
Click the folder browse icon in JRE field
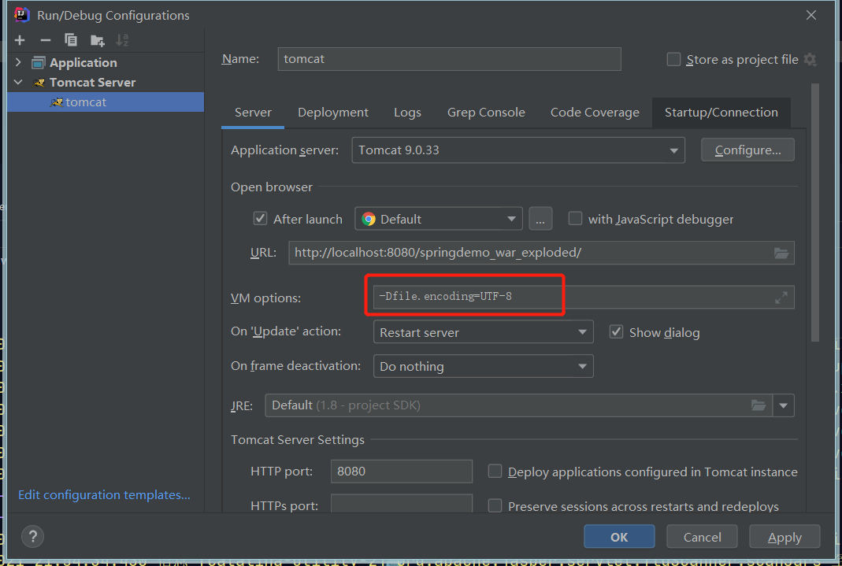click(x=759, y=405)
